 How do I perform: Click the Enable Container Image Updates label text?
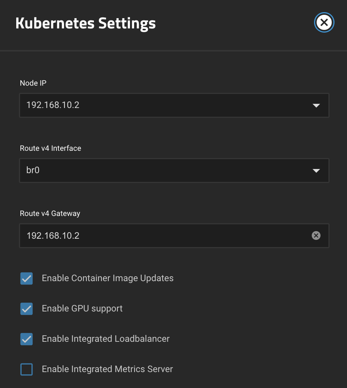pos(108,278)
